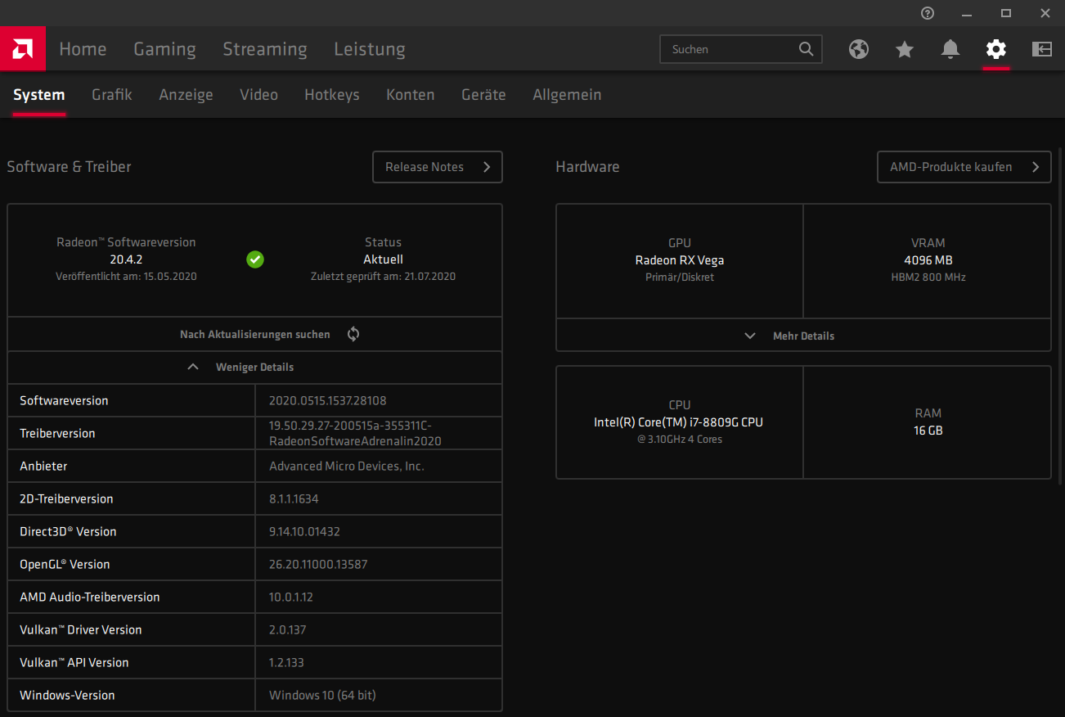Click the Treiberversion row label
1065x717 pixels.
pyautogui.click(x=57, y=433)
